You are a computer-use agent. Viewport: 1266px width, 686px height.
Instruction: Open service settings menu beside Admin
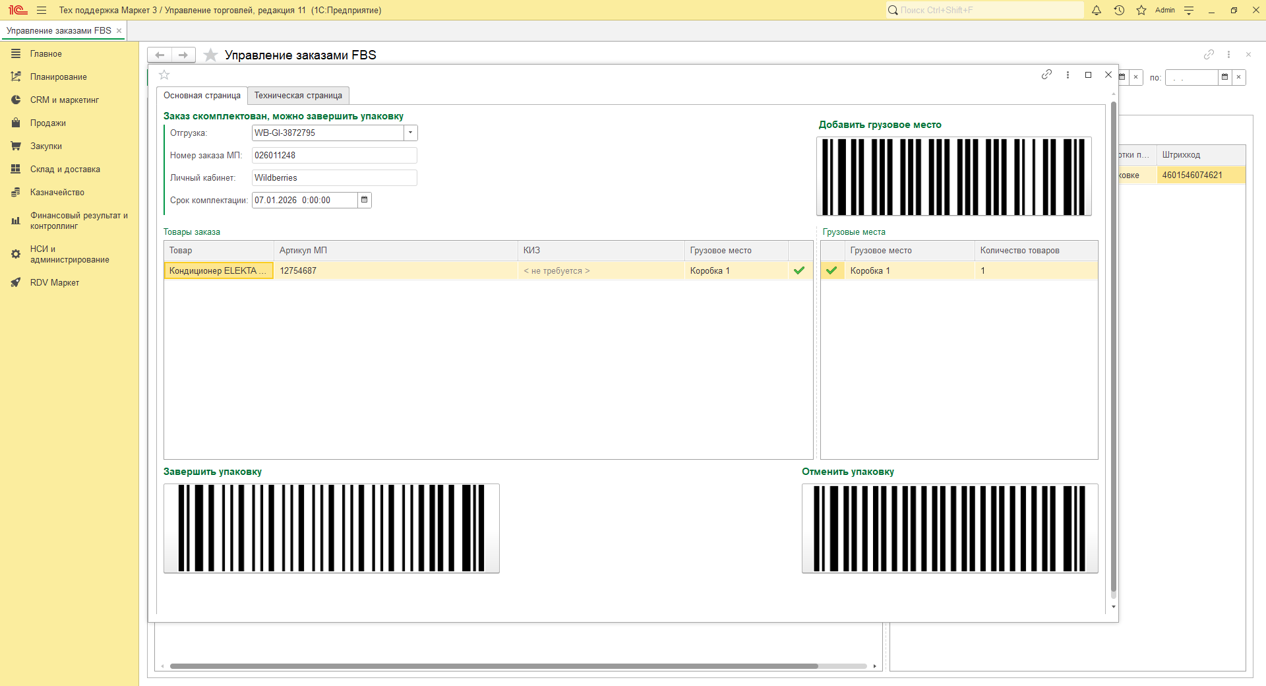click(1189, 10)
